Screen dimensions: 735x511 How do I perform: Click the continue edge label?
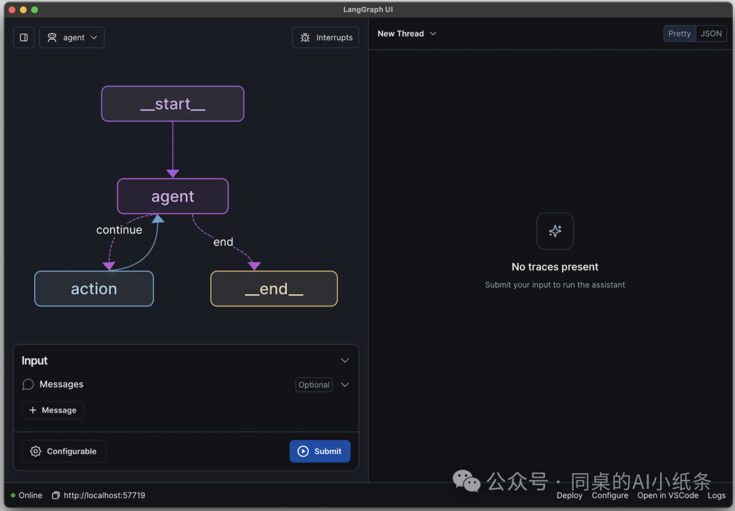[x=119, y=230]
